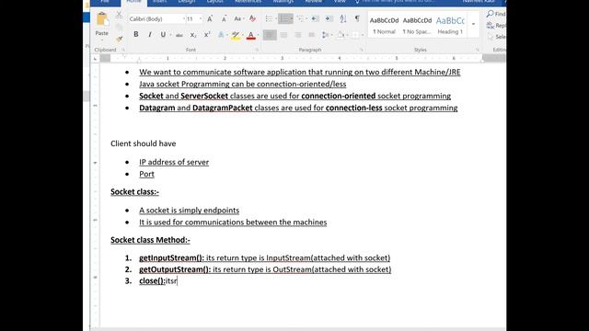Click the Borders icon
The image size is (589, 331).
point(355,35)
